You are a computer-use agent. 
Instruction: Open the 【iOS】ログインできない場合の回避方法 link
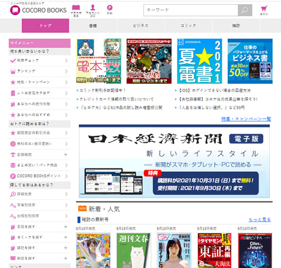point(214,91)
